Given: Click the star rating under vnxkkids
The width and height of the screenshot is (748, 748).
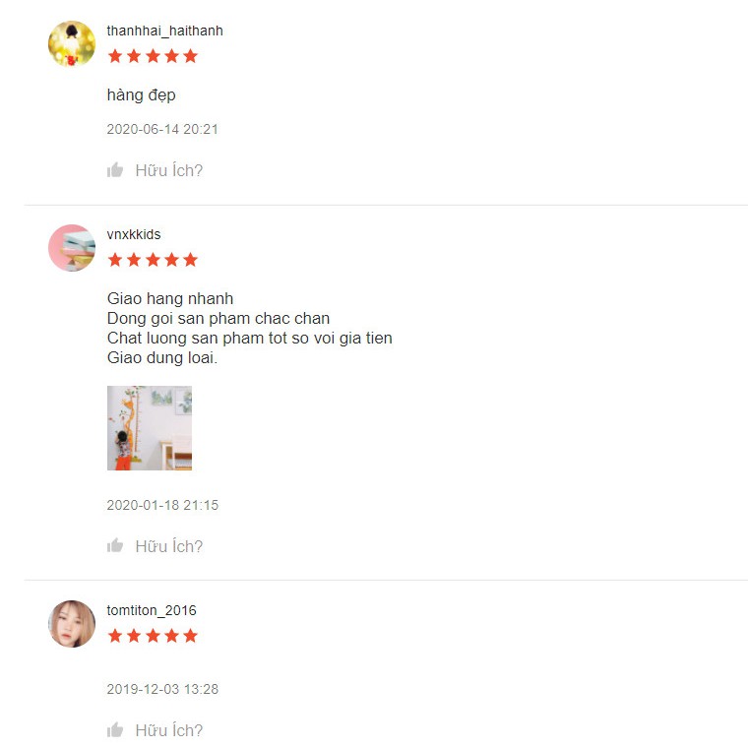Looking at the screenshot, I should (x=153, y=260).
